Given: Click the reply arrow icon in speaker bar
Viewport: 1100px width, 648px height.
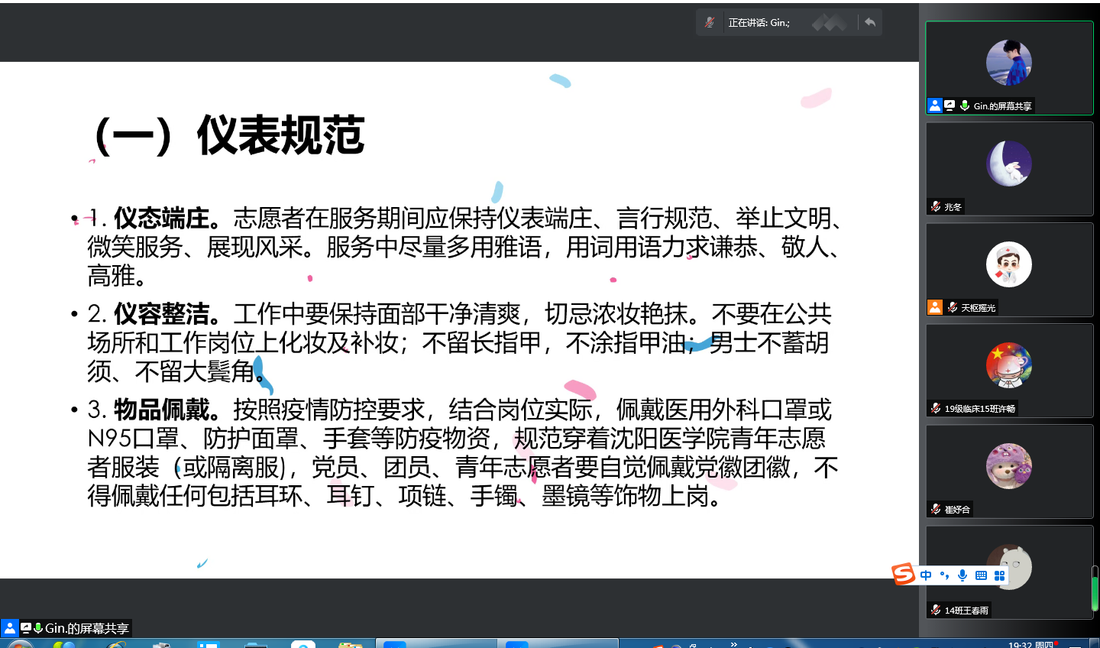Looking at the screenshot, I should (870, 22).
